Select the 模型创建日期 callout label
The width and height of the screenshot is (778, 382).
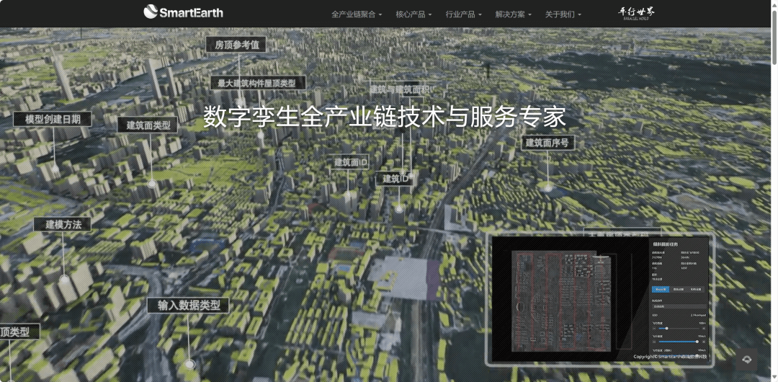[x=53, y=120]
